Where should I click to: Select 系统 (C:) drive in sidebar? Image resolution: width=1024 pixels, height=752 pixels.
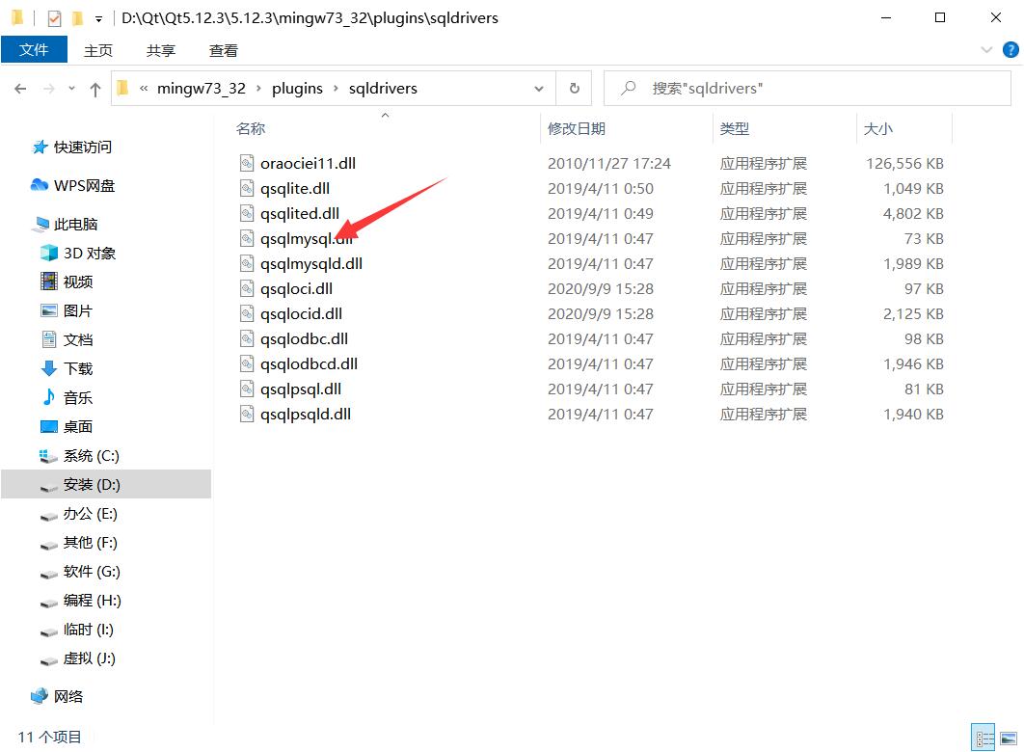click(91, 455)
